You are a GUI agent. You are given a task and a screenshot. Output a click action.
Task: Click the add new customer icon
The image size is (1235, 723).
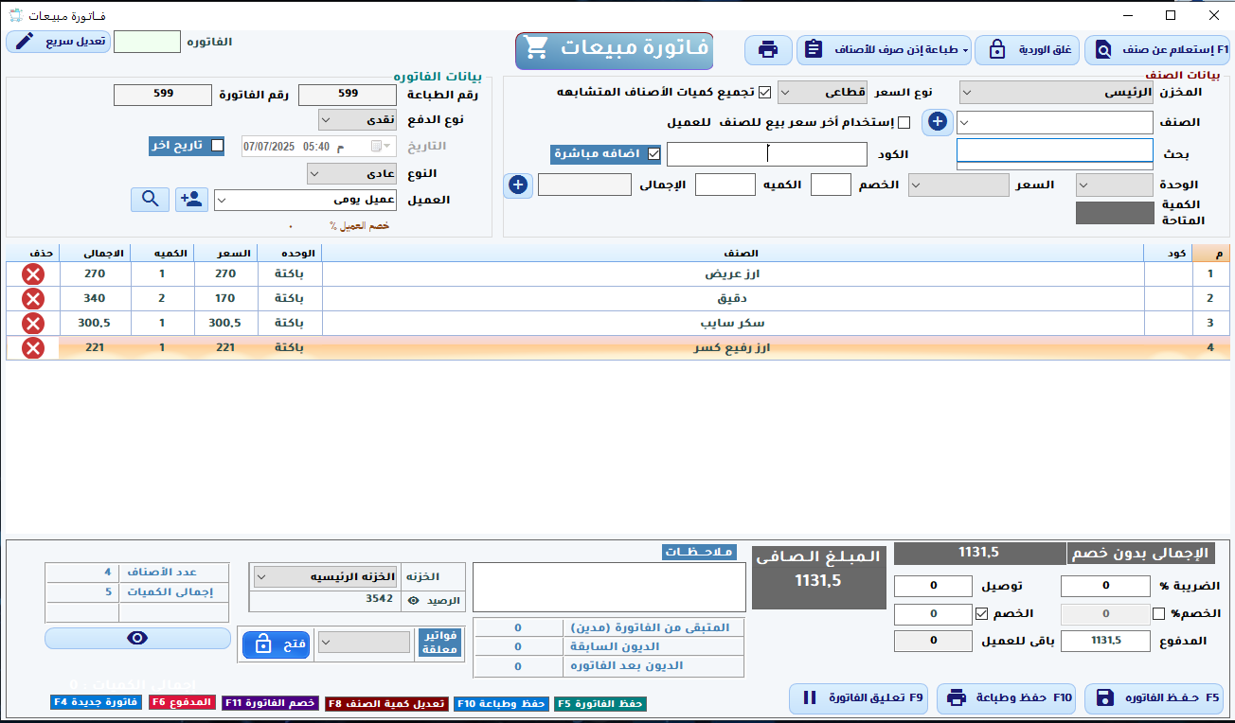(x=191, y=199)
